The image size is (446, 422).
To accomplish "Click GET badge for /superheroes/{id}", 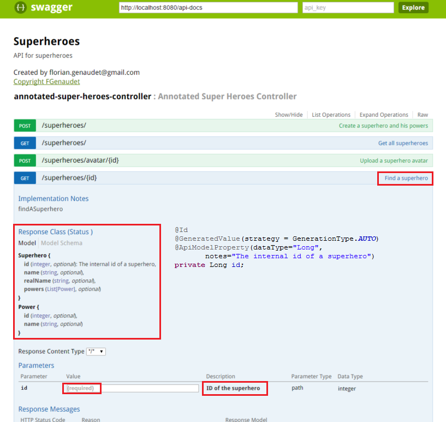I will tap(25, 178).
